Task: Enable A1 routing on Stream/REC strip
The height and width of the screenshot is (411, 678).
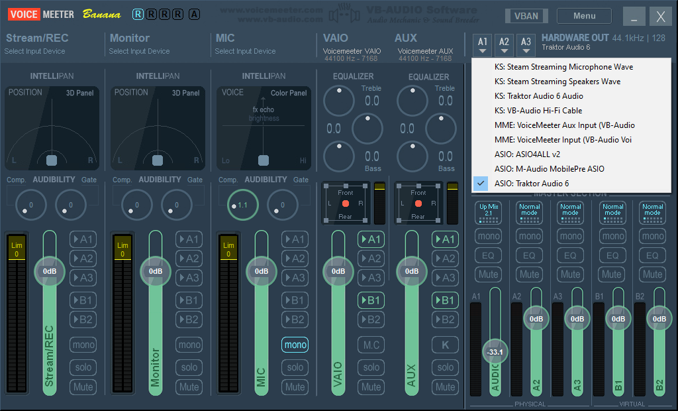Action: pos(83,239)
